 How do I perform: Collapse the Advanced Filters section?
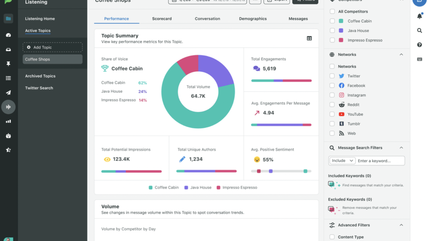click(401, 225)
